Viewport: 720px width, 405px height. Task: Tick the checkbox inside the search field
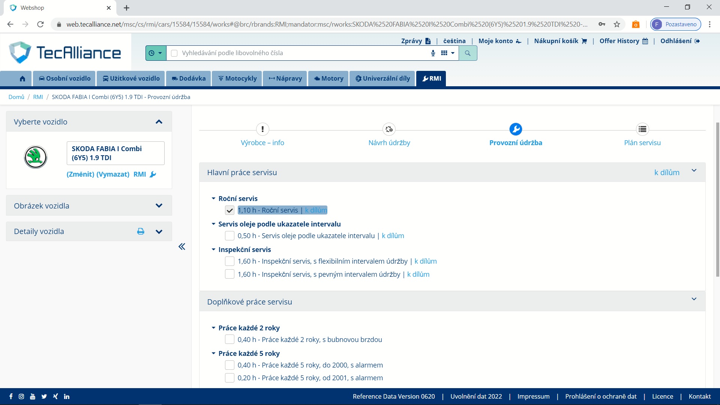[x=174, y=53]
